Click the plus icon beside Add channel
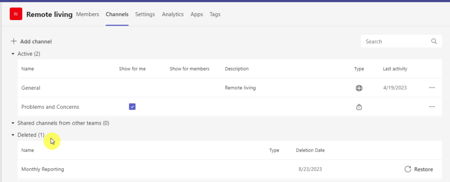This screenshot has height=182, width=450. 14,41
